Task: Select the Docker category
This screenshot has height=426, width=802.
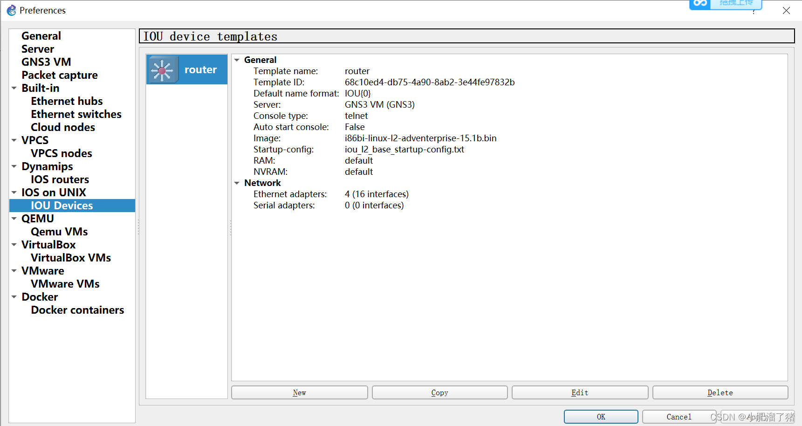Action: click(x=40, y=297)
